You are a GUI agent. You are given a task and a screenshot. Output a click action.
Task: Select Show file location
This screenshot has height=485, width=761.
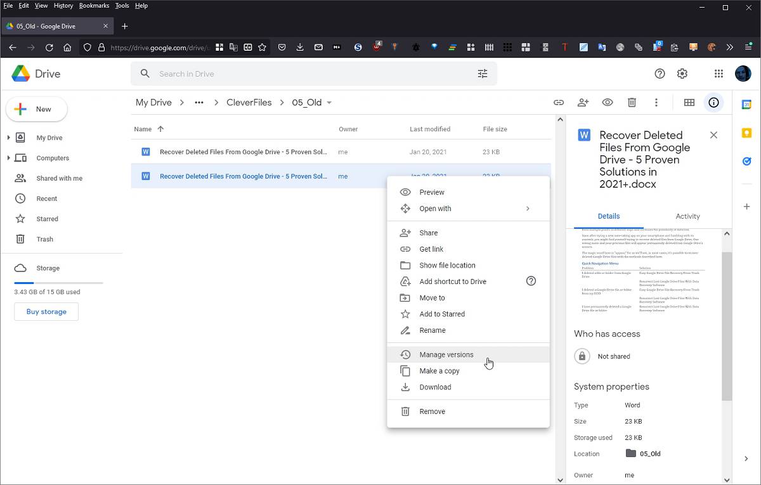click(468, 265)
